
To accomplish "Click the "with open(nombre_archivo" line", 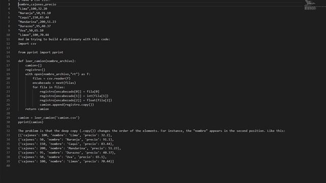I will pyautogui.click(x=58, y=74).
